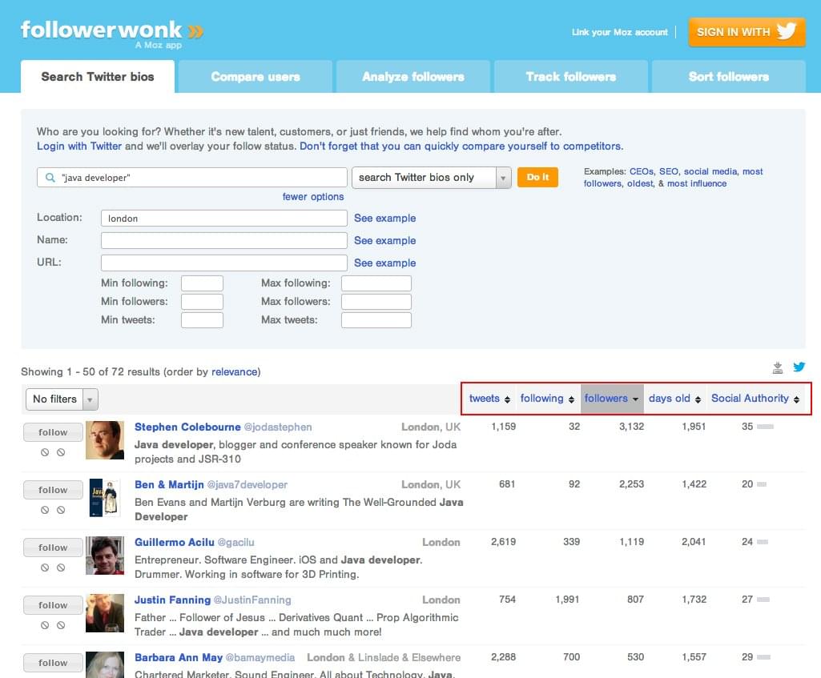821x678 pixels.
Task: Switch to the Search Twitter bios tab
Action: pyautogui.click(x=98, y=76)
